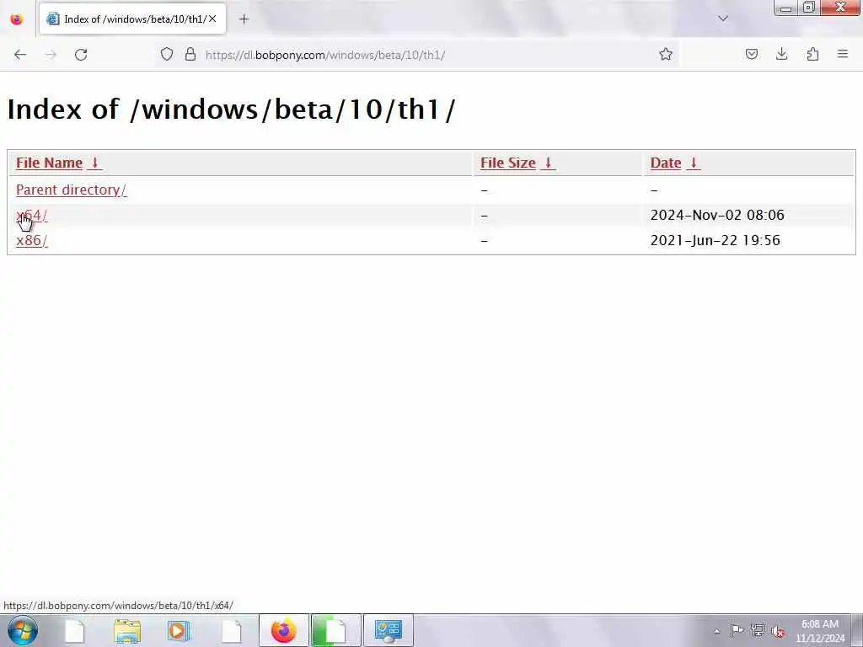Open the network tray icon
863x647 pixels.
click(x=758, y=630)
